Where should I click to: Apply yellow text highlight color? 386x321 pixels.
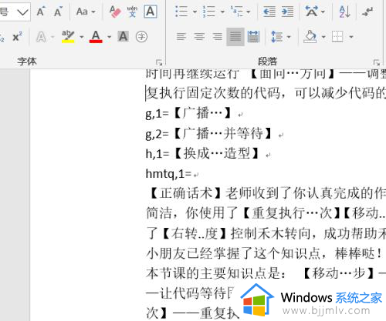click(x=68, y=37)
